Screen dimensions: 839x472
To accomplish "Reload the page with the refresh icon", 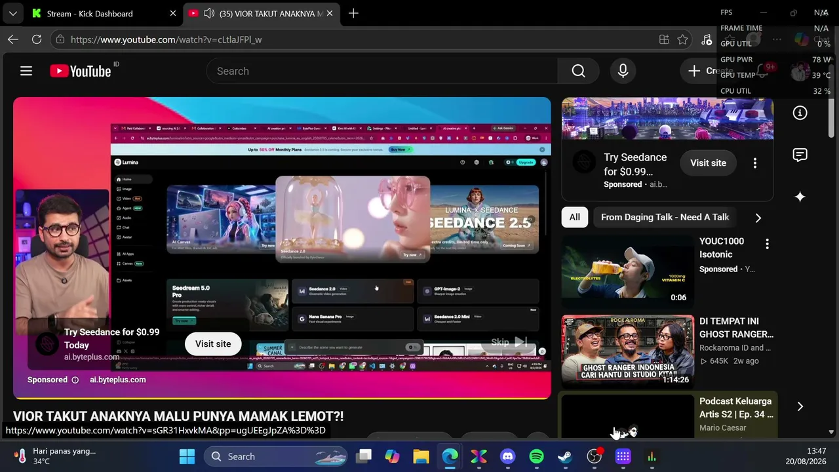I will pyautogui.click(x=37, y=39).
